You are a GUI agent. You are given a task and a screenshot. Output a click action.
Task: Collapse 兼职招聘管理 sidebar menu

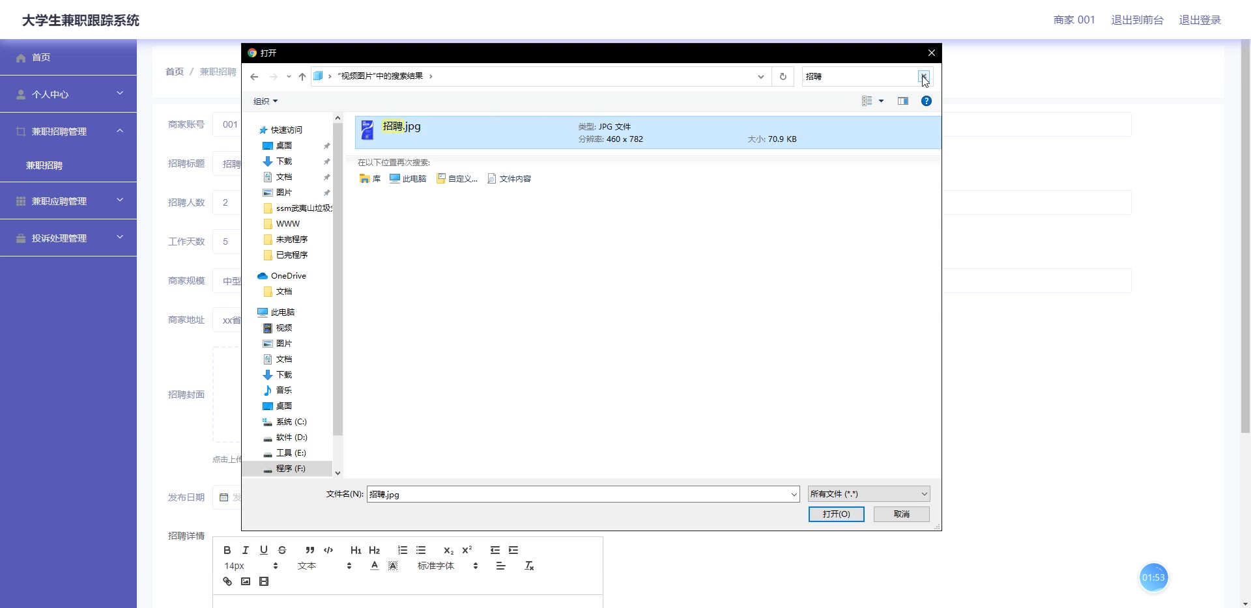click(x=68, y=131)
